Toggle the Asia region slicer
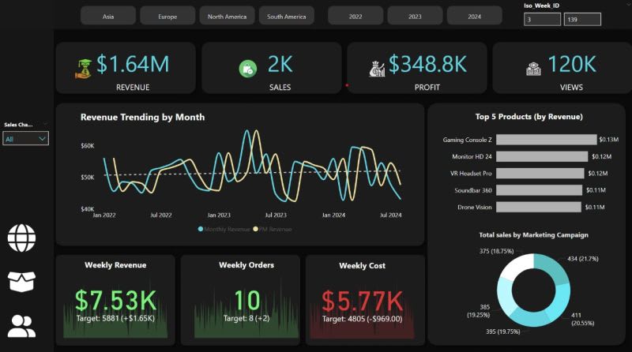 pos(108,17)
